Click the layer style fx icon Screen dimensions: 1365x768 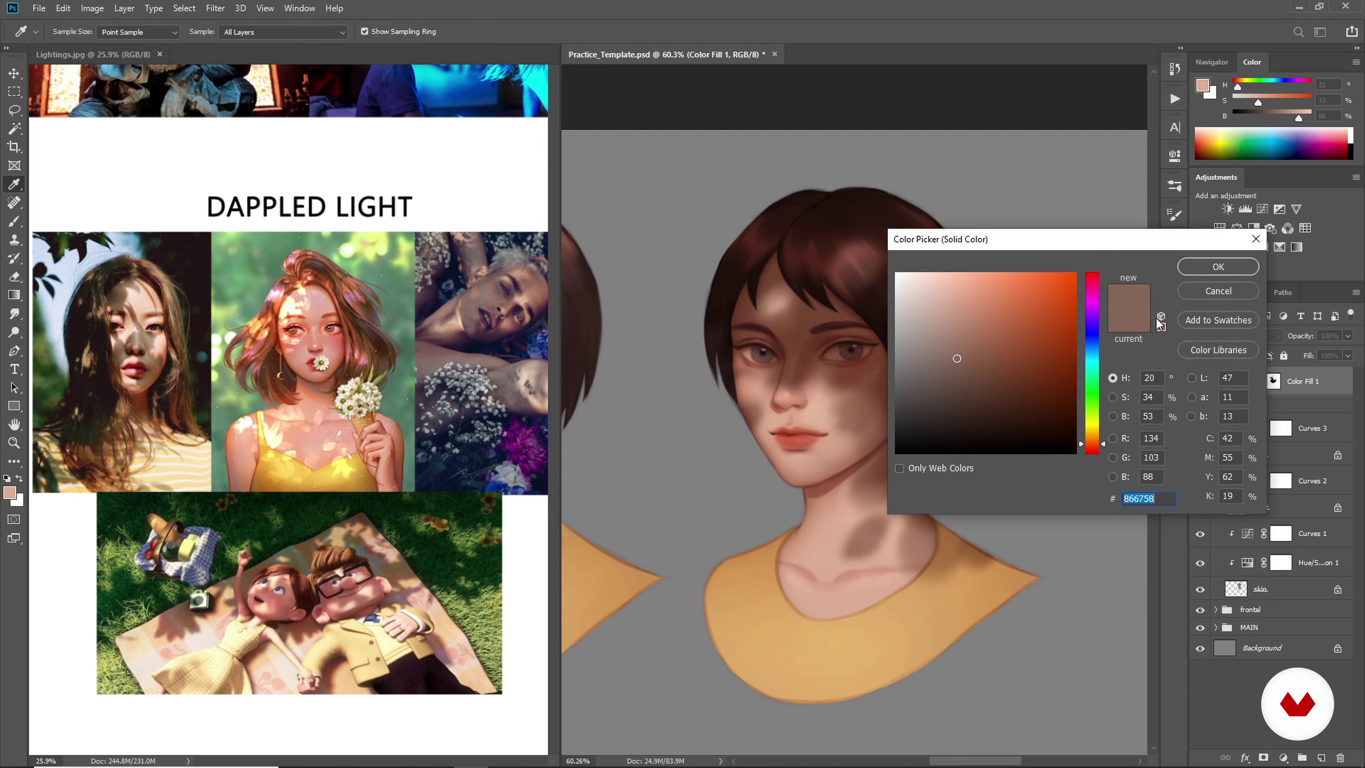point(1245,758)
